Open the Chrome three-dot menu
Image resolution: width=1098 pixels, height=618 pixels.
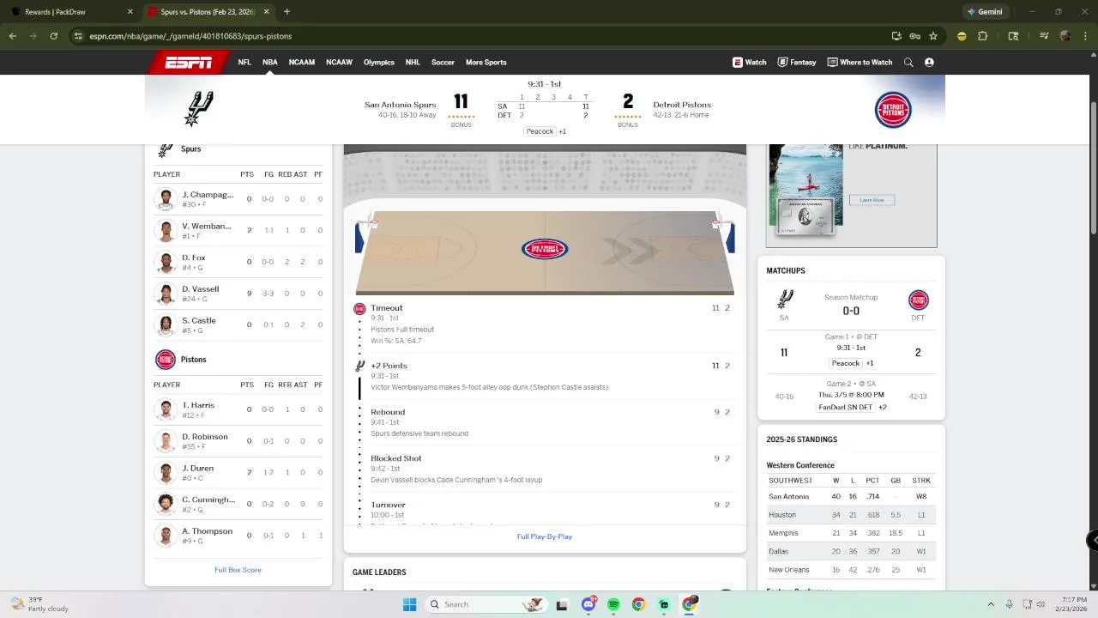[x=1085, y=36]
